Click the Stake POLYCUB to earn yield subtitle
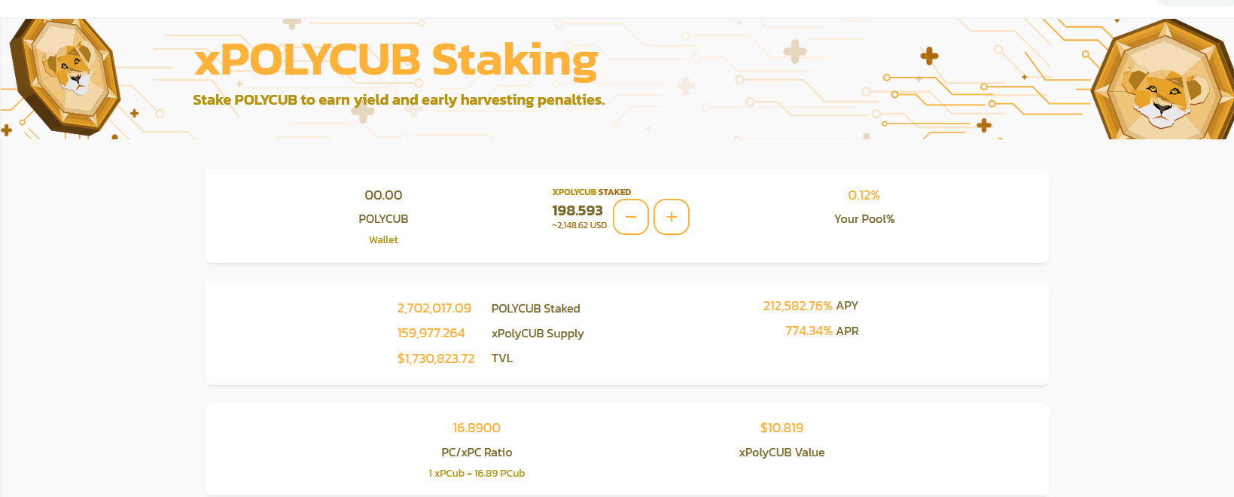Image resolution: width=1234 pixels, height=497 pixels. pos(398,100)
